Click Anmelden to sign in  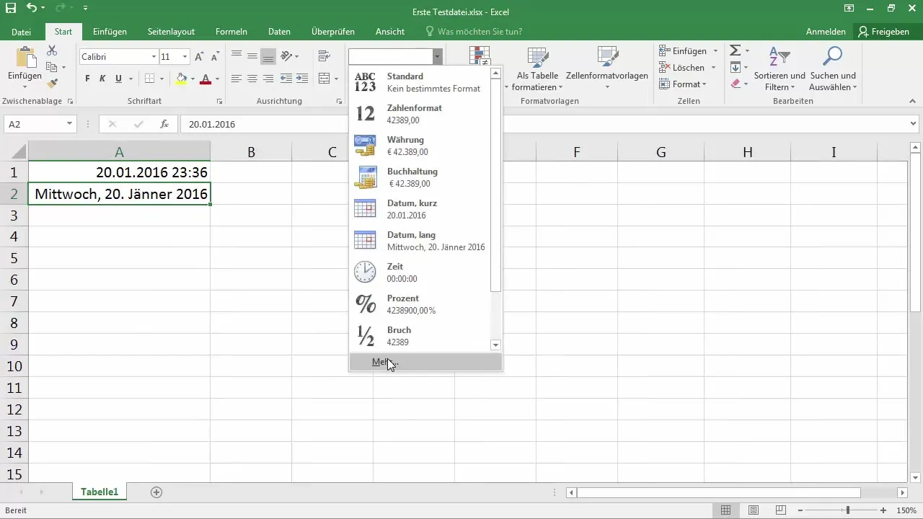(x=826, y=32)
